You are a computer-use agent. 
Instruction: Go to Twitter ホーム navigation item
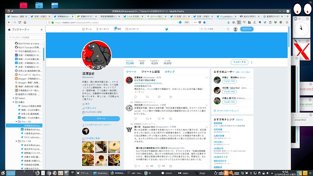pyautogui.click(x=87, y=29)
